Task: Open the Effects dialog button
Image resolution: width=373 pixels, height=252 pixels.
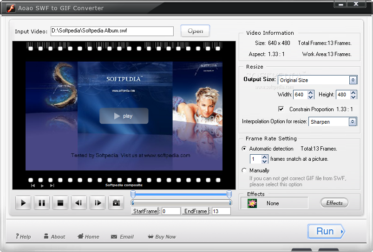Action: [334, 203]
